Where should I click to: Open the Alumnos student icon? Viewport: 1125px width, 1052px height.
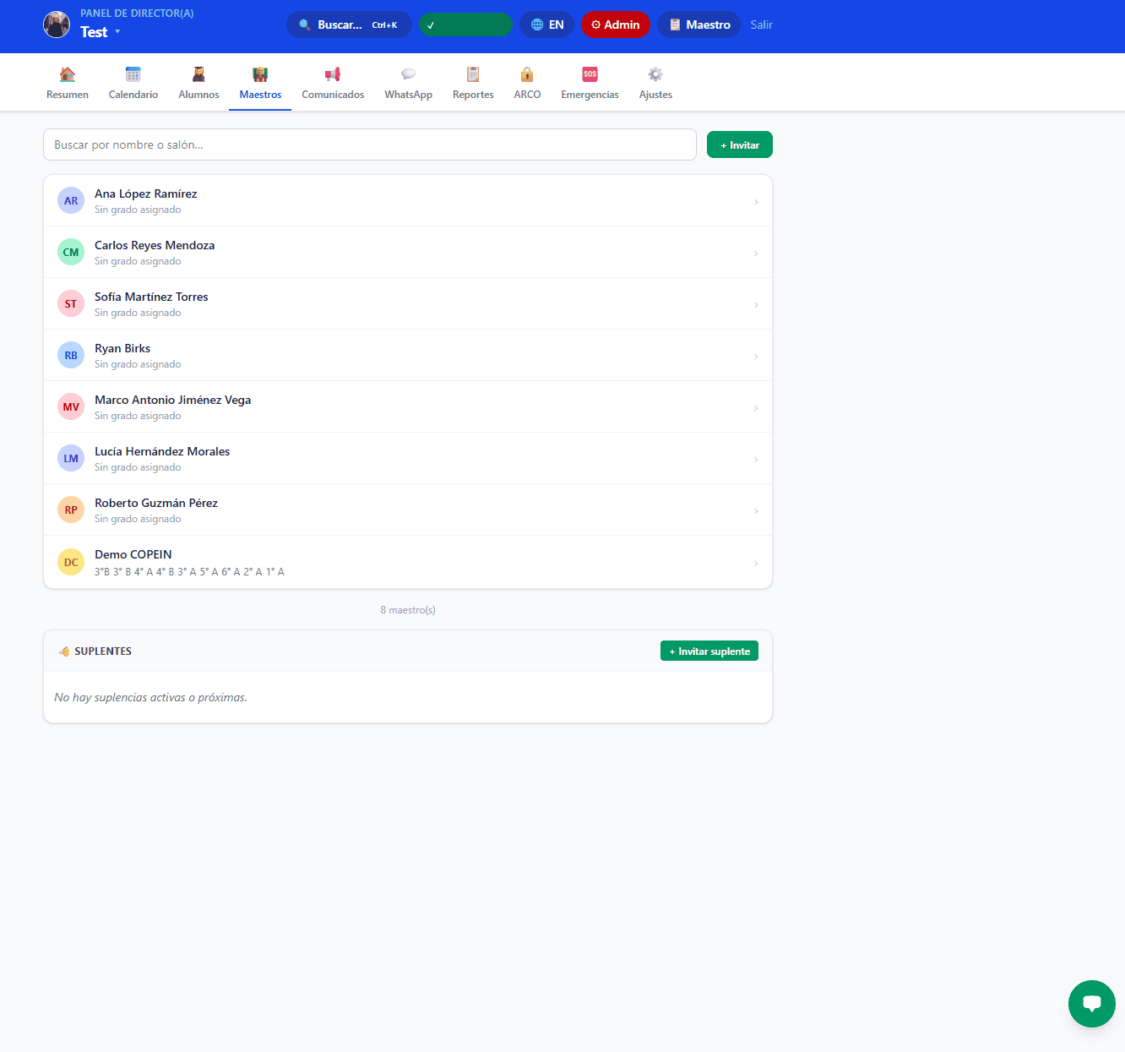(x=198, y=74)
